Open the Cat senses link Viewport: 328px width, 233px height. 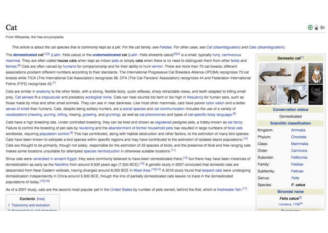[24, 97]
